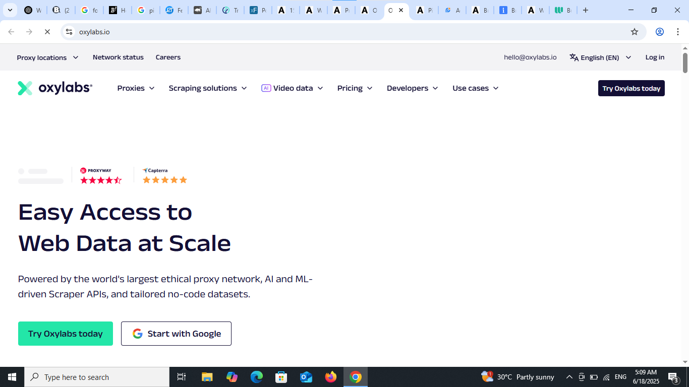Switch to the ChatGPT tab

(32, 10)
